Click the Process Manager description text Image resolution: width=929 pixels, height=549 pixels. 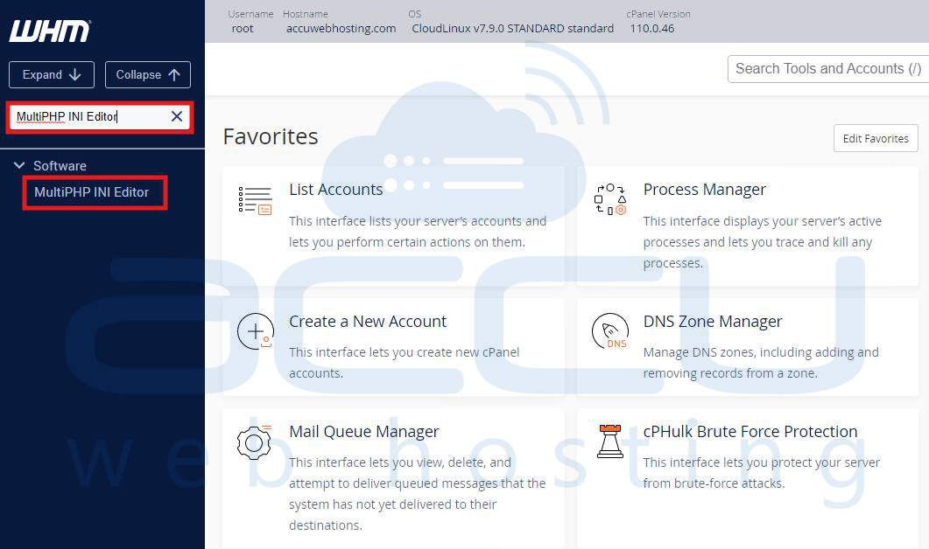[x=763, y=242]
